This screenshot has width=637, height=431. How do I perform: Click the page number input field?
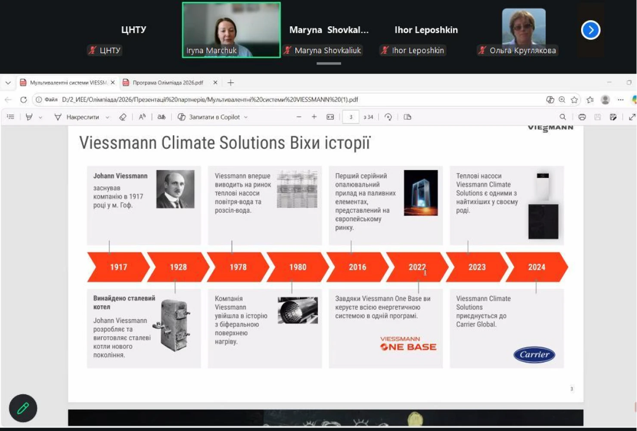351,117
